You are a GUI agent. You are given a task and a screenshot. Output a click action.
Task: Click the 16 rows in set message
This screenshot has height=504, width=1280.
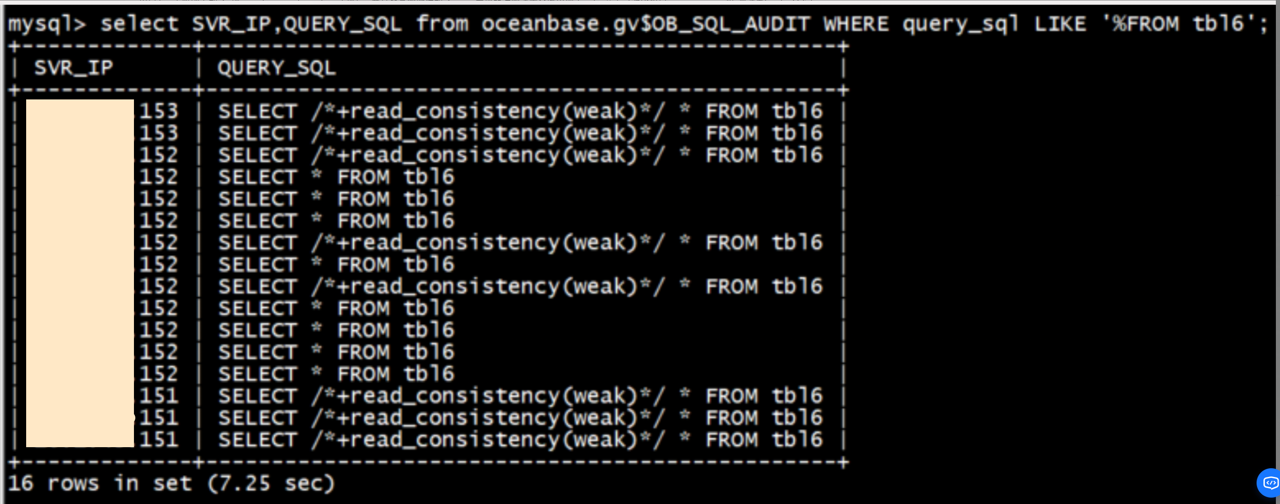100,483
